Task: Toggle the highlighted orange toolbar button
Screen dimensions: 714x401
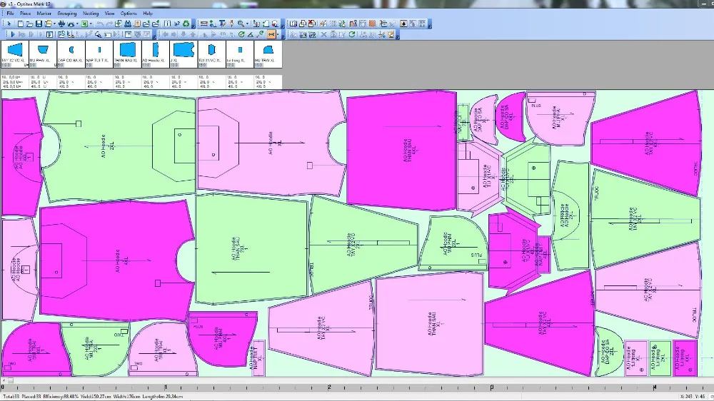Action: [271, 34]
